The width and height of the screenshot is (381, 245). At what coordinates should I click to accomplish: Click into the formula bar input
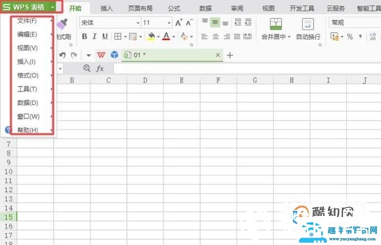point(247,69)
